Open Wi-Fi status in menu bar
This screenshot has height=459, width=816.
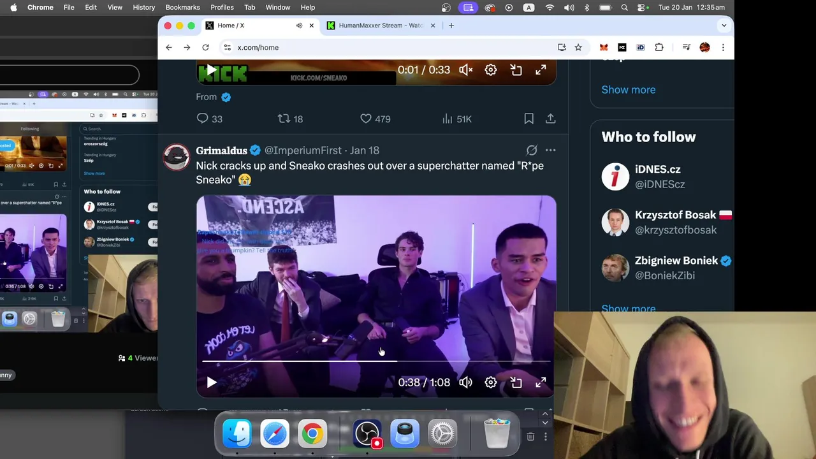click(x=550, y=7)
